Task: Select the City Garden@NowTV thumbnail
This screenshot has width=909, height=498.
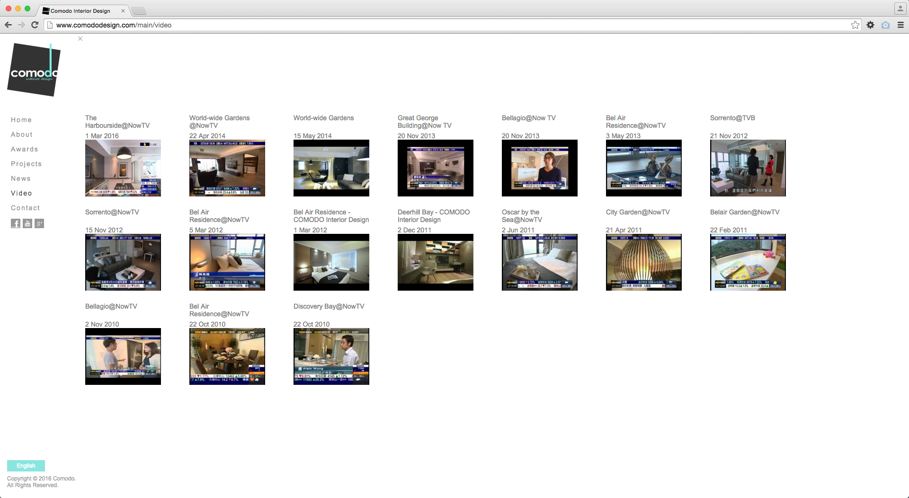Action: tap(643, 262)
